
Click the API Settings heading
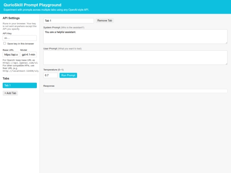point(11,18)
